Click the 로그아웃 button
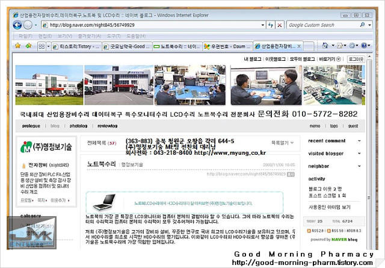 coord(356,59)
